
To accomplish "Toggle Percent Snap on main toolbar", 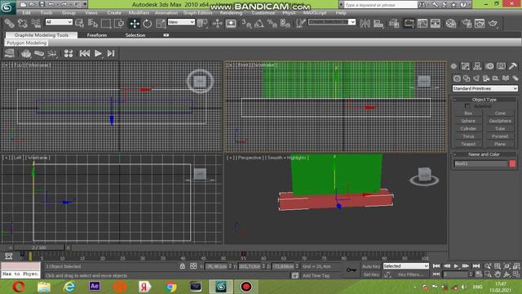I will click(272, 24).
